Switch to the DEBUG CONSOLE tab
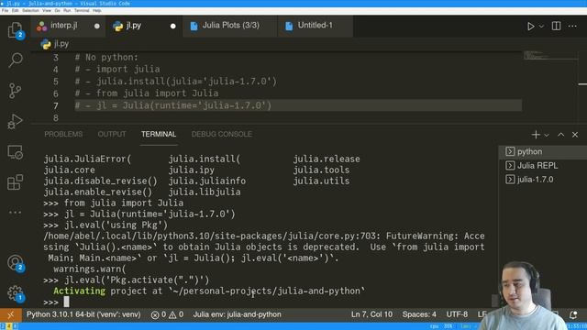This screenshot has width=587, height=330. click(x=222, y=135)
